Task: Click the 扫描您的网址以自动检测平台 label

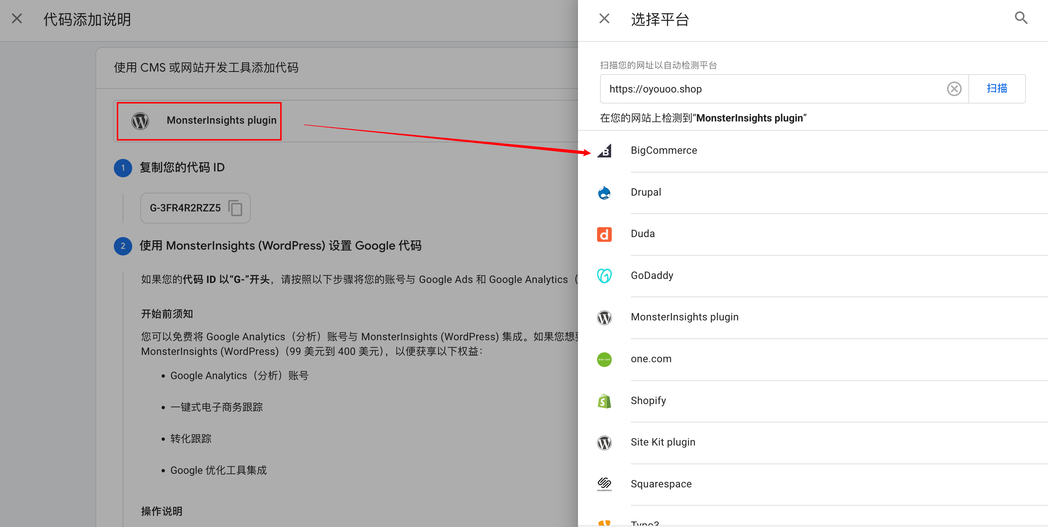Action: (658, 65)
